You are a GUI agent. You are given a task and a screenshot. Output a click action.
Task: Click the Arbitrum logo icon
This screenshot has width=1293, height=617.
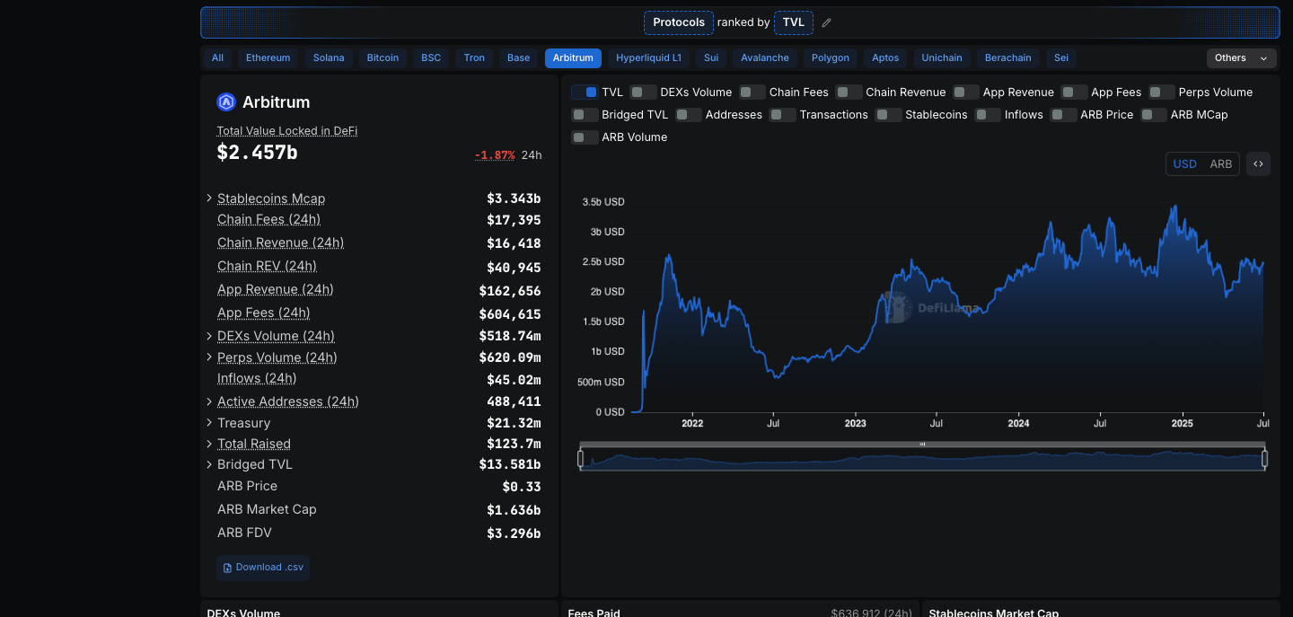click(x=226, y=102)
